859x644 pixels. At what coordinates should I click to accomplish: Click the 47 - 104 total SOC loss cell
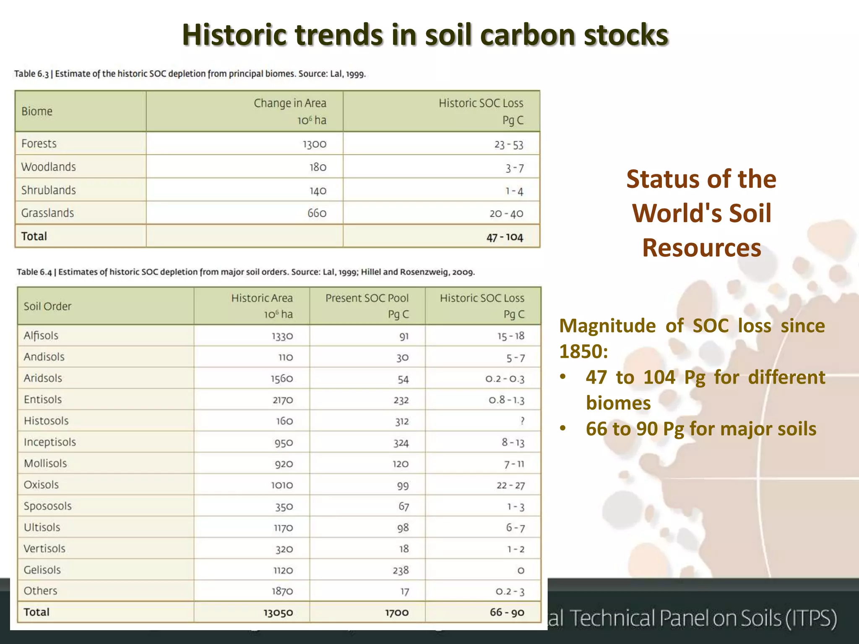point(505,237)
